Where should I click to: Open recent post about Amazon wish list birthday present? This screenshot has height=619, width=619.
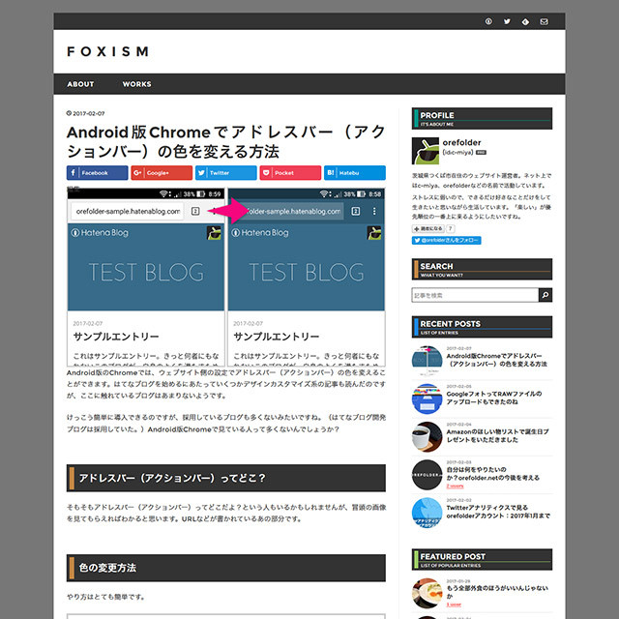pos(497,435)
